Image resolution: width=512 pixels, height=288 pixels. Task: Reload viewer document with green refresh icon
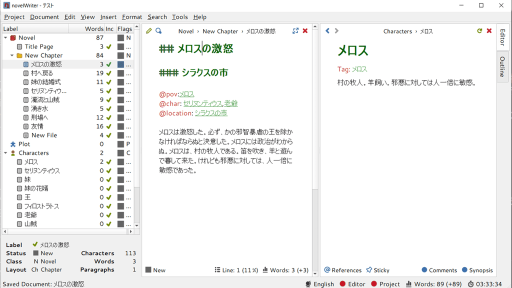click(x=479, y=30)
